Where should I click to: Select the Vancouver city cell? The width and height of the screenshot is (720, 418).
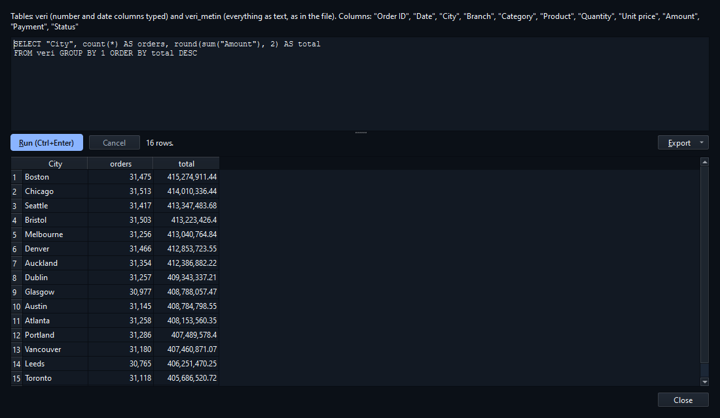(55, 349)
